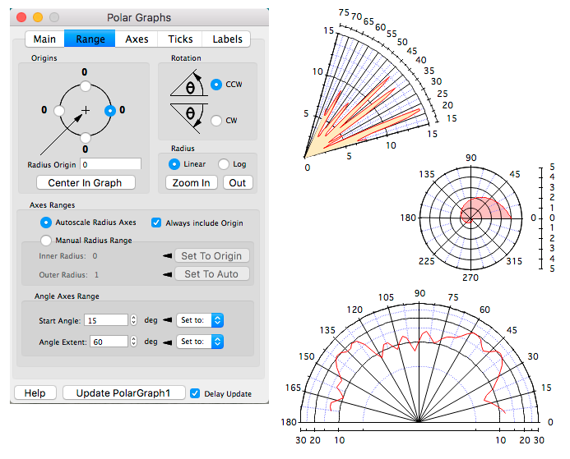Select right origin position radio button

pos(110,111)
